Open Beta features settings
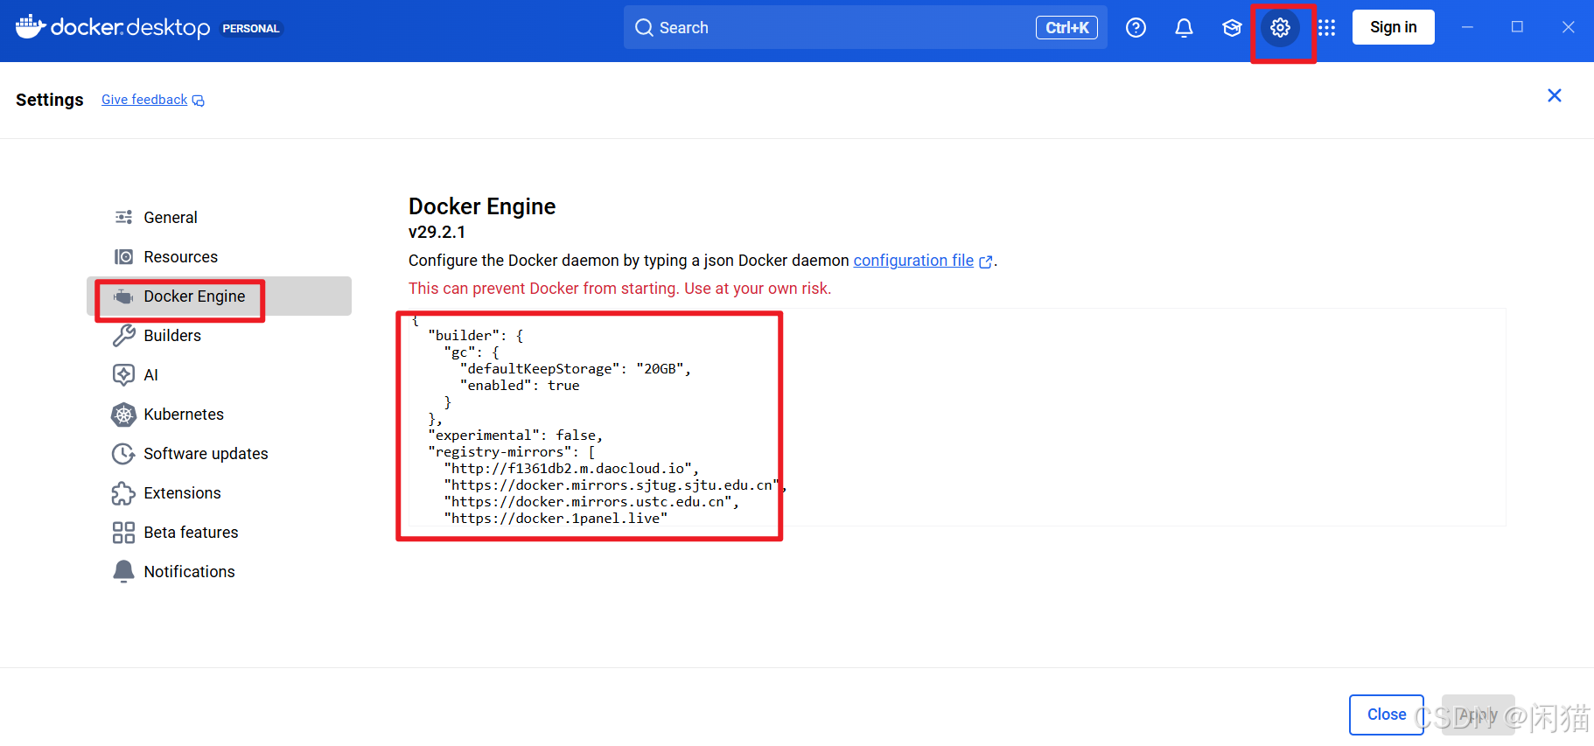Screen dimensions: 1594x746 [x=219, y=533]
